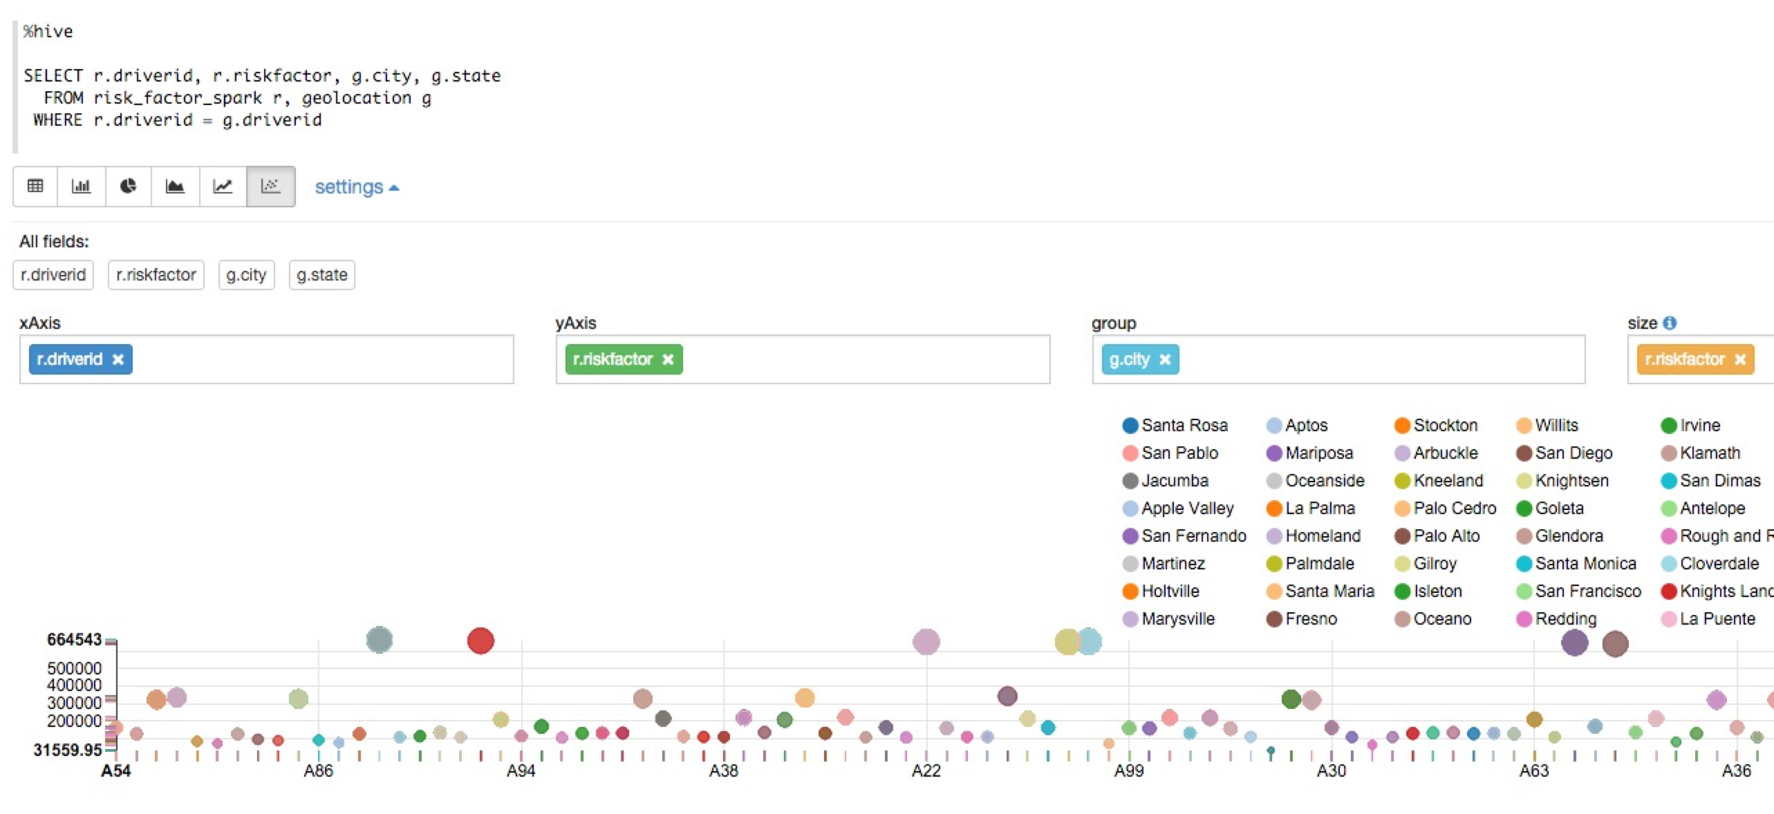Image resolution: width=1774 pixels, height=814 pixels.
Task: Toggle Santa Rosa legend series
Action: 1175,425
